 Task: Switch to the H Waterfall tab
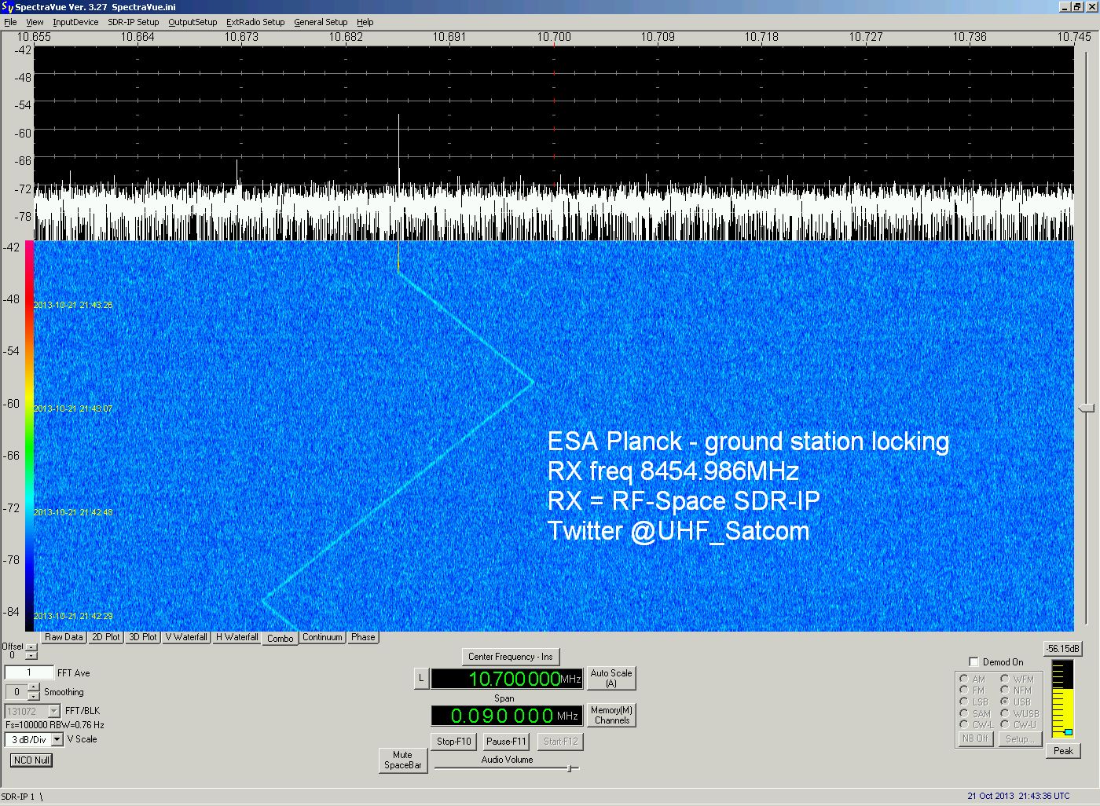[x=236, y=637]
